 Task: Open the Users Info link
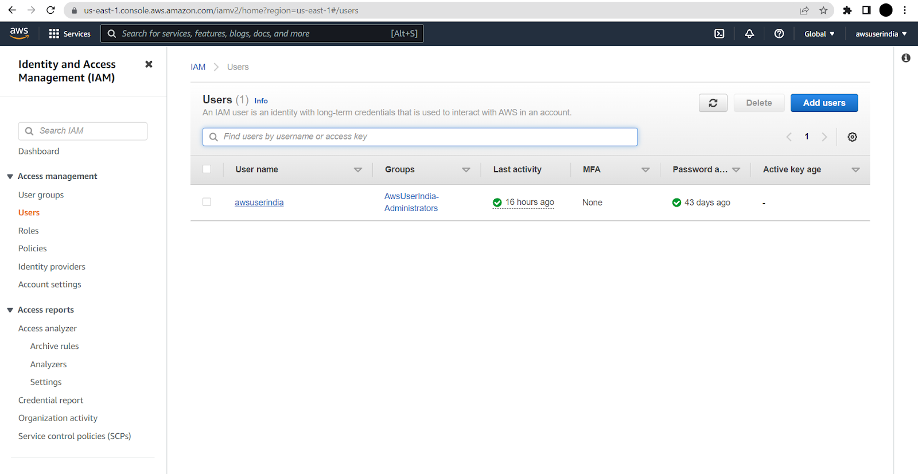click(261, 101)
